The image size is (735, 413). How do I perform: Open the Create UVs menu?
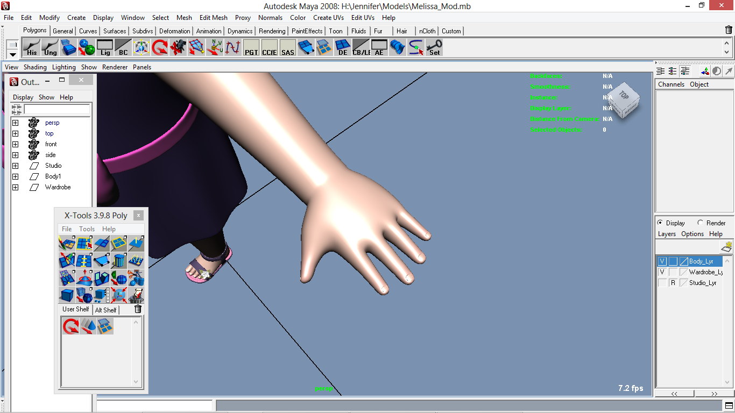coord(328,18)
